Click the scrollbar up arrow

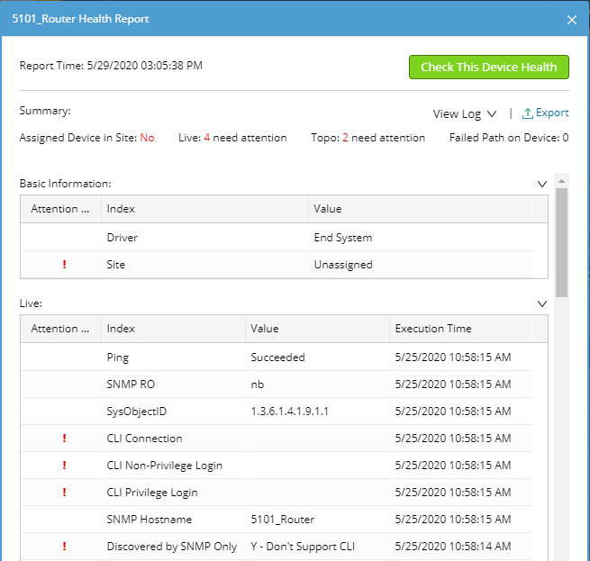(x=561, y=181)
